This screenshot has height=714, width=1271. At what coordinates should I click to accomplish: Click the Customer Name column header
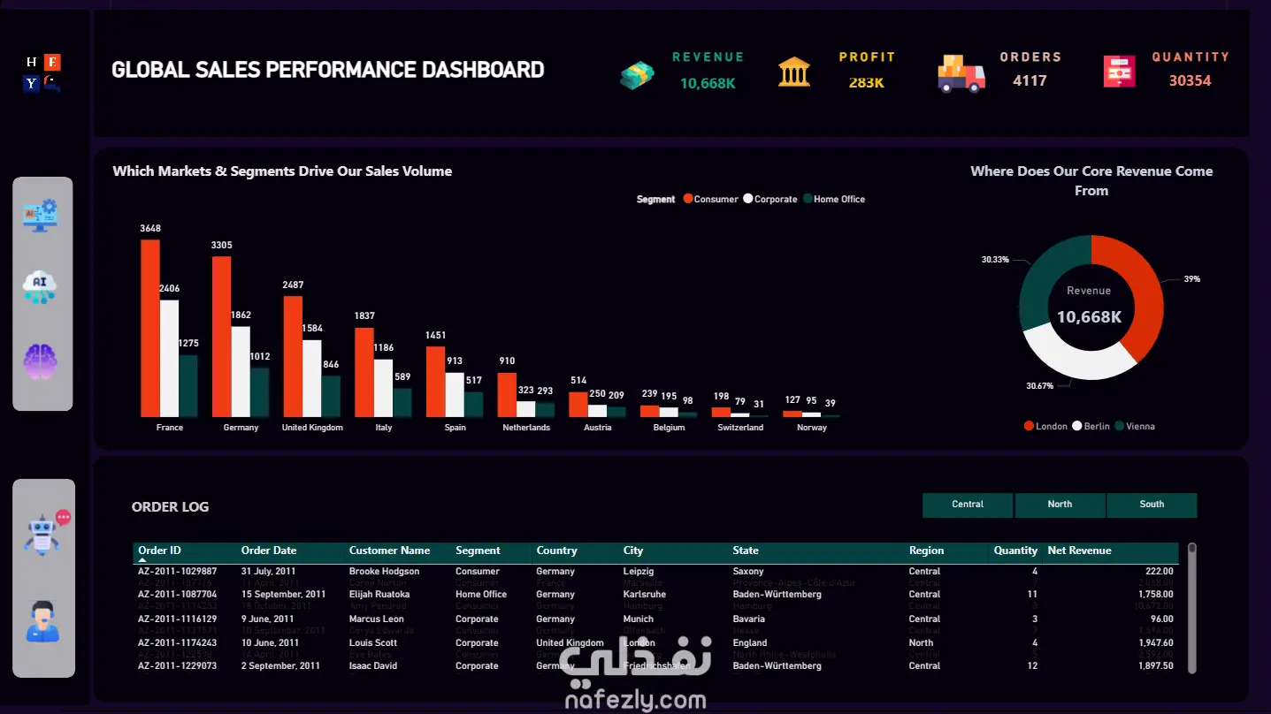click(389, 551)
